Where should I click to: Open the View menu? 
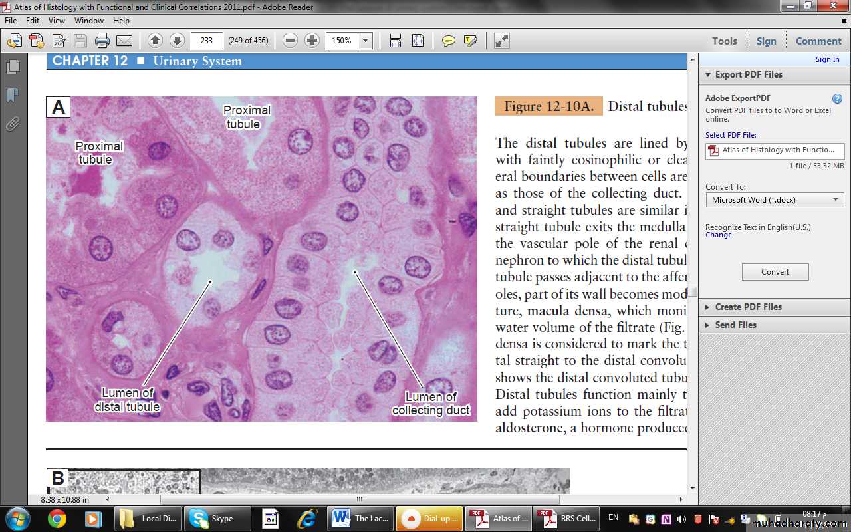tap(57, 21)
